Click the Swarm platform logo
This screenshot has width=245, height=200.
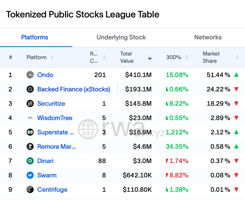pyautogui.click(x=30, y=175)
